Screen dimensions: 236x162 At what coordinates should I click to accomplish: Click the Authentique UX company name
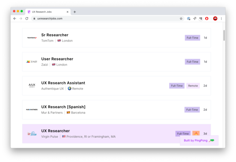pos(53,88)
